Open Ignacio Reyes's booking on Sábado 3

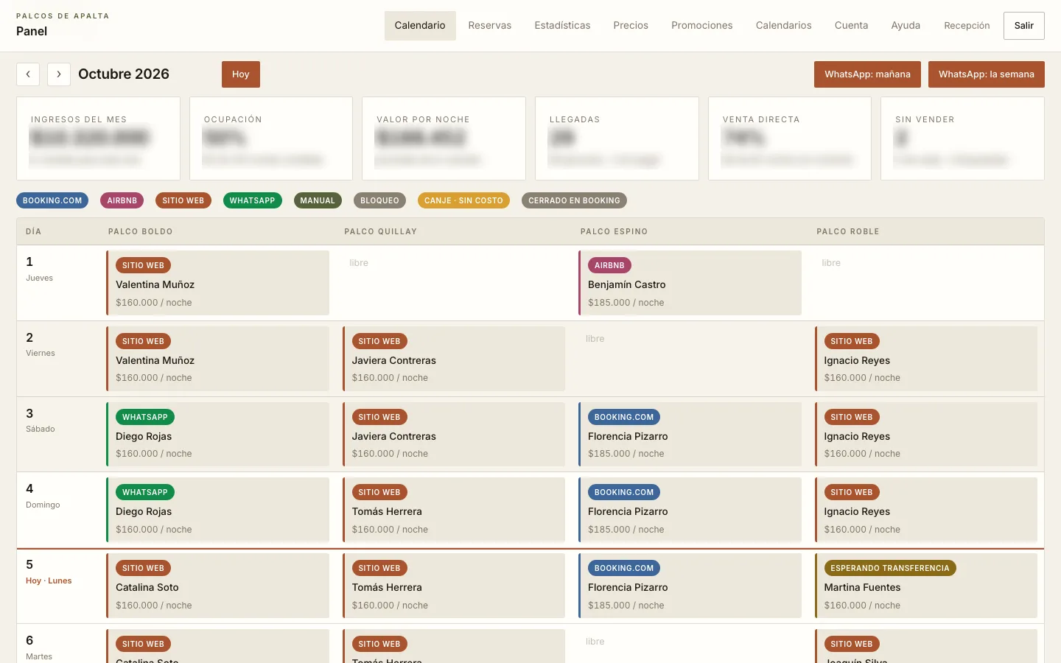tap(926, 435)
